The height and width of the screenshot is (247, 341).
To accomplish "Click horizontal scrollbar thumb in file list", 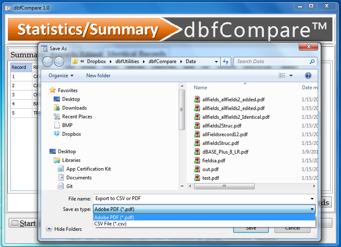I will [x=224, y=186].
